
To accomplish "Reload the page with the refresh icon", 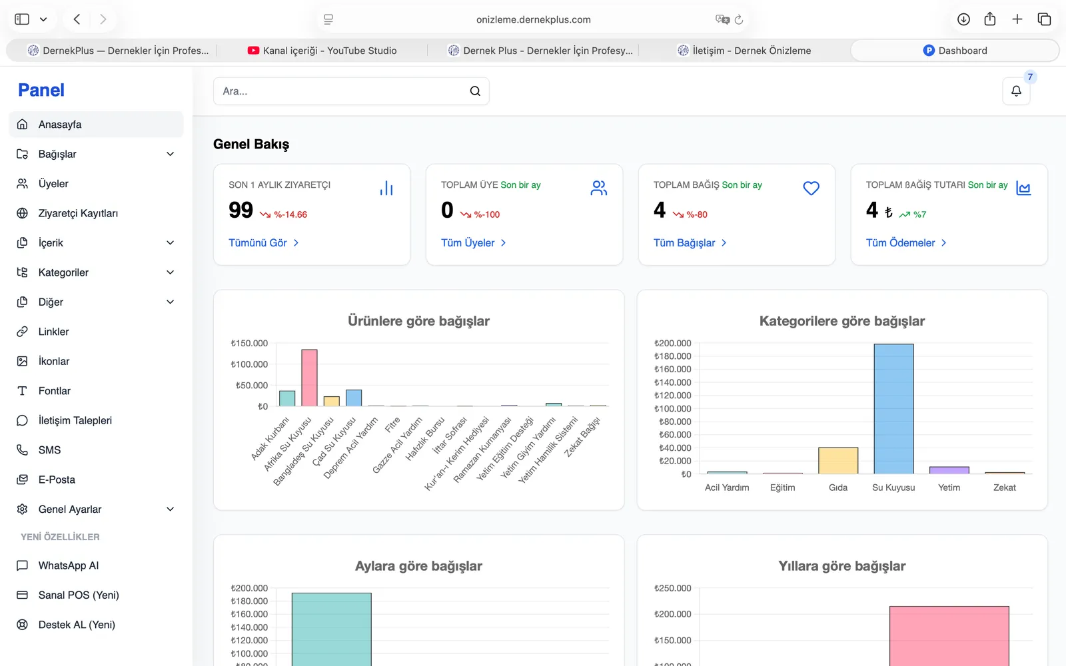I will point(739,19).
